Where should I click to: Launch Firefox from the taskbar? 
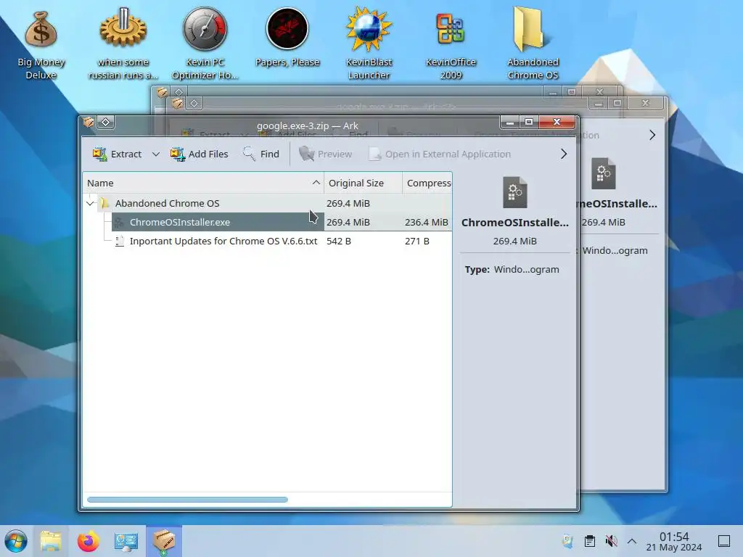tap(88, 541)
